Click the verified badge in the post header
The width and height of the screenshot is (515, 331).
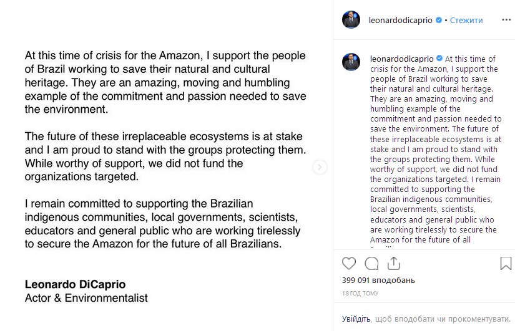pyautogui.click(x=439, y=20)
